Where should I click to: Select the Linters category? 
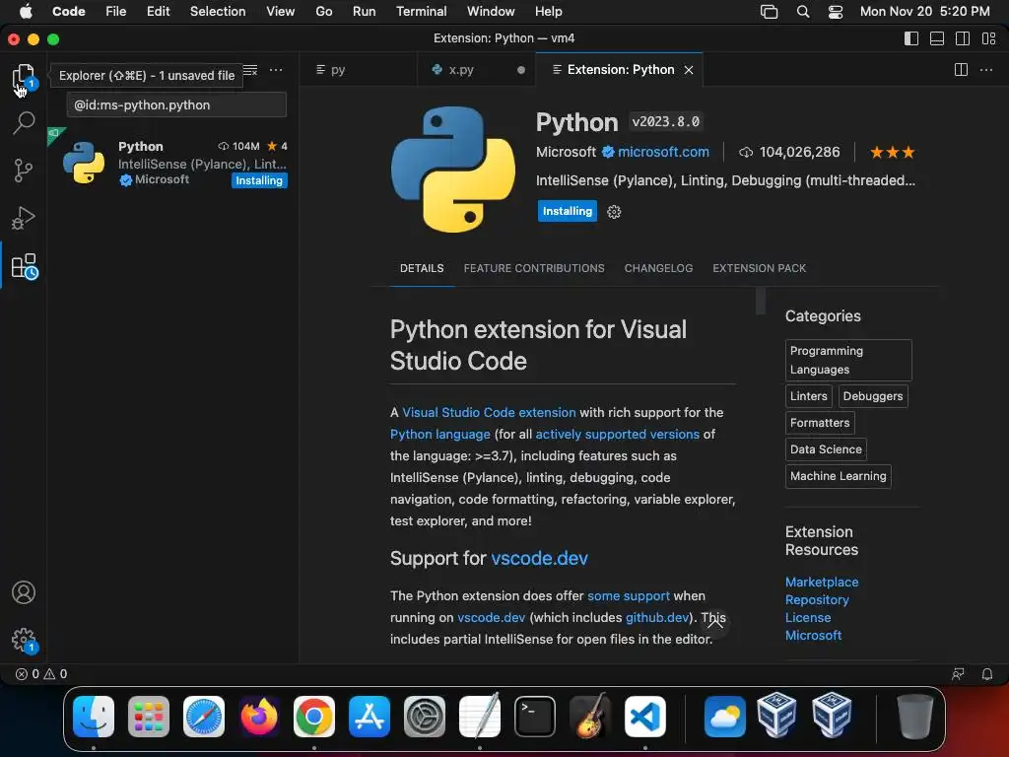[809, 396]
